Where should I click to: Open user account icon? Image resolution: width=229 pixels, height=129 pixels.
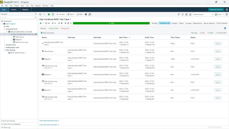click(x=227, y=9)
